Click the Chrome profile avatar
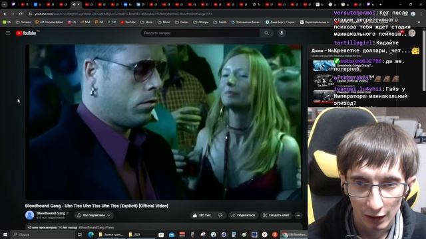The image size is (426, 239). coord(413,14)
